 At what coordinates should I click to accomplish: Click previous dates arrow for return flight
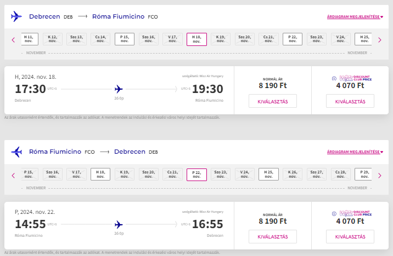pyautogui.click(x=13, y=175)
